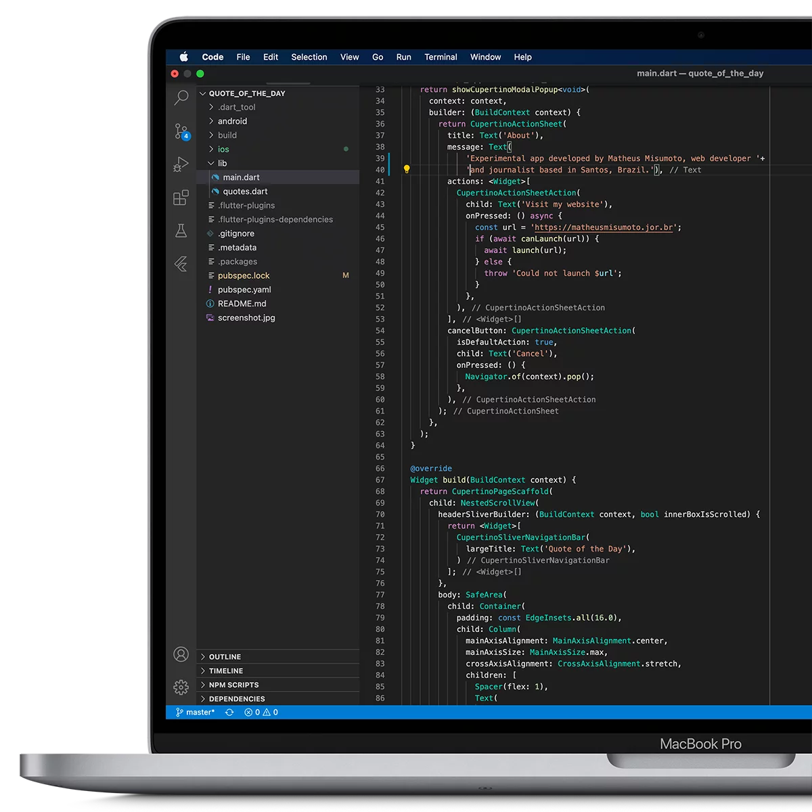Open the Run menu

pos(404,57)
